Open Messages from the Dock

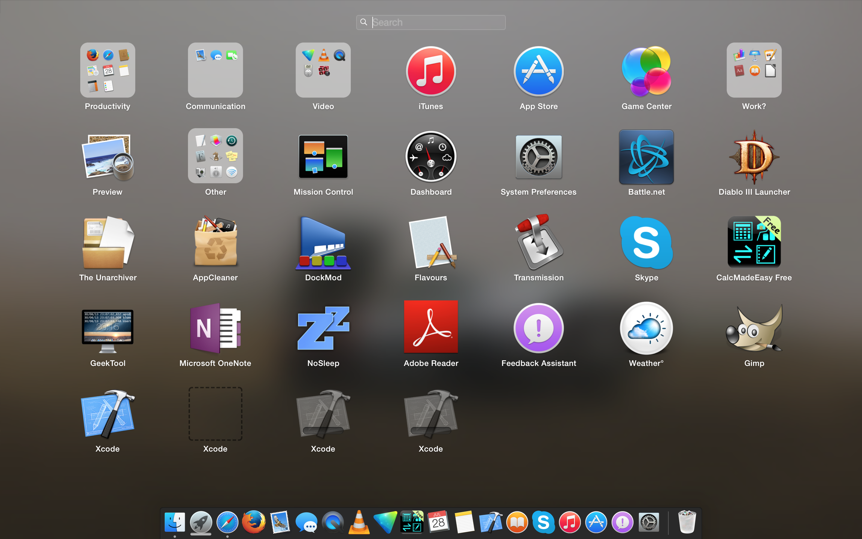coord(306,523)
